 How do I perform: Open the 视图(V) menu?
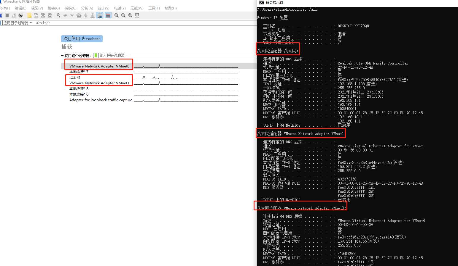point(37,8)
